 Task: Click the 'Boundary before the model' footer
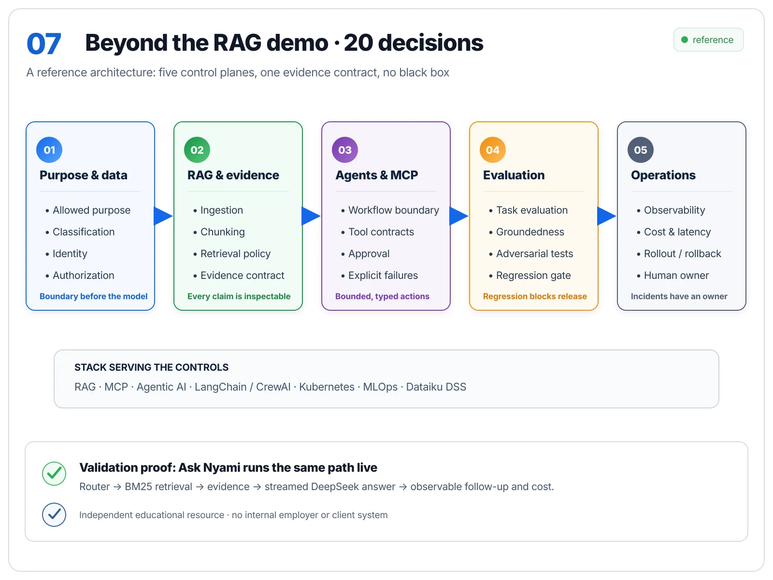coord(94,296)
